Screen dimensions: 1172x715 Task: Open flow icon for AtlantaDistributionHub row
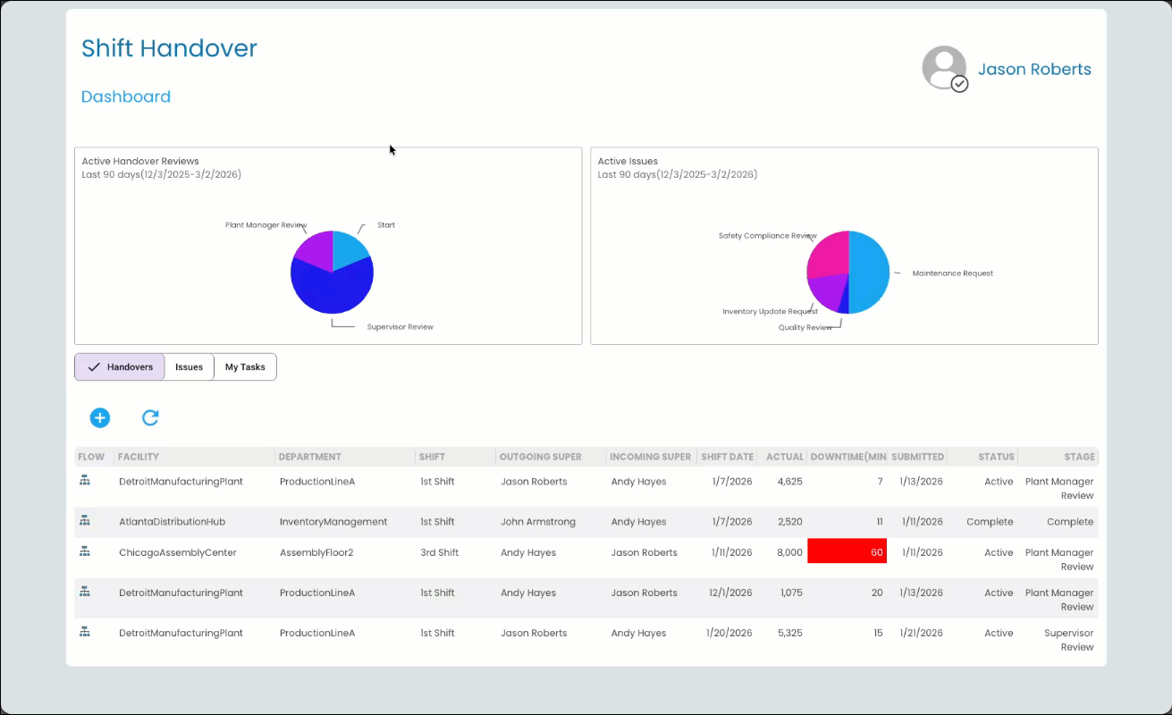click(x=85, y=520)
